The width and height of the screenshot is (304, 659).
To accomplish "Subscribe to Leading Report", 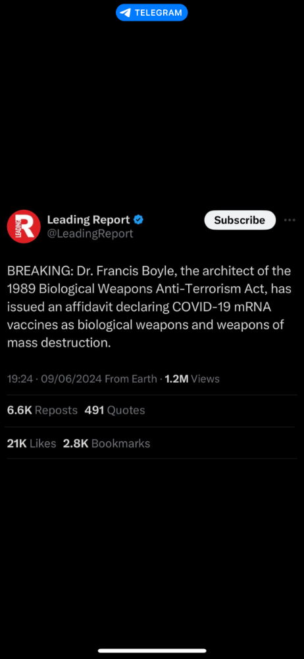I will (x=240, y=220).
